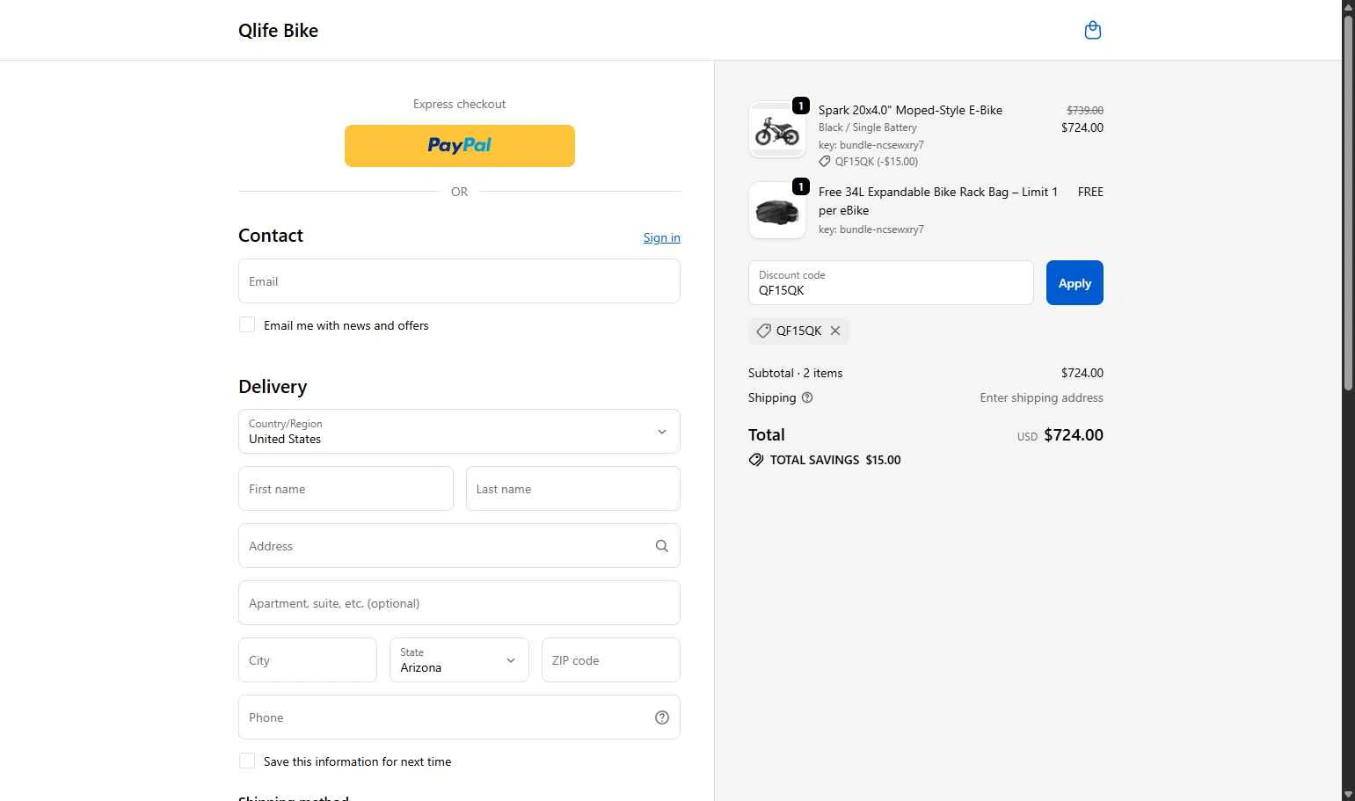Focus the Address field
The image size is (1355, 801).
459,546
